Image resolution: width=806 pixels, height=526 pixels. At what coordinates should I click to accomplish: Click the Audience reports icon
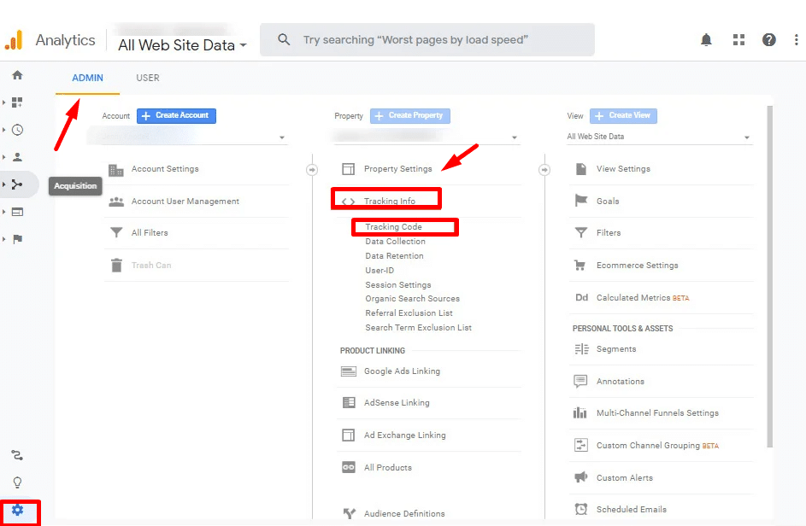pyautogui.click(x=17, y=156)
